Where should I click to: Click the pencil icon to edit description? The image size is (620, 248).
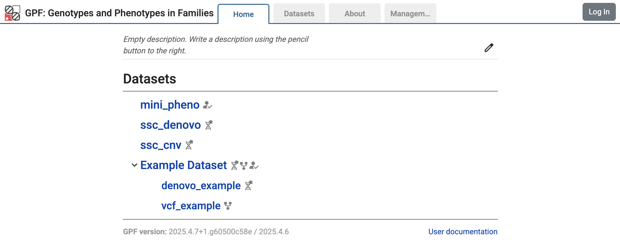(x=489, y=48)
